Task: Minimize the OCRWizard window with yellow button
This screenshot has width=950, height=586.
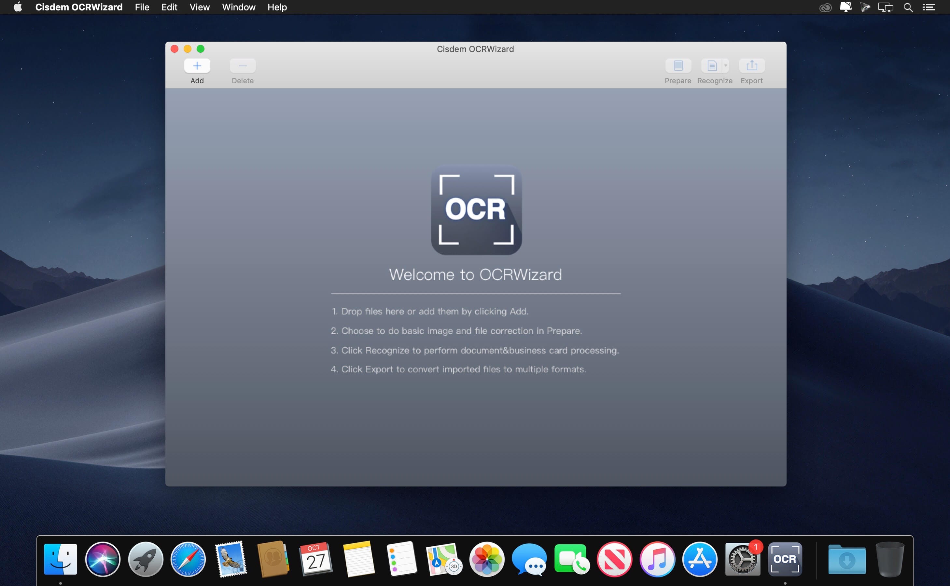Action: [x=187, y=49]
